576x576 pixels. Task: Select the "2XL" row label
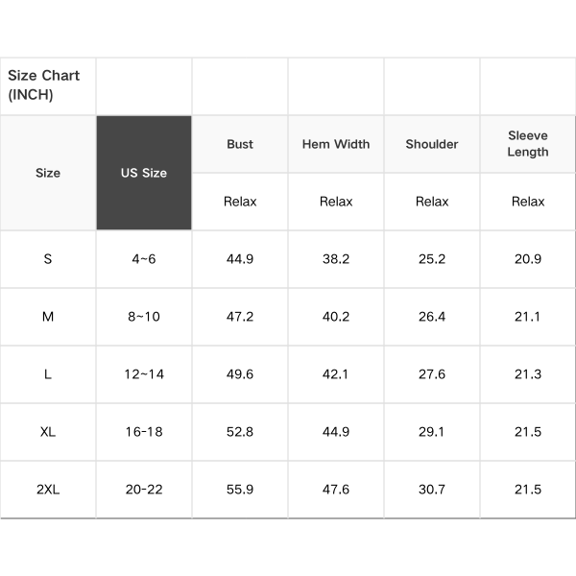(48, 490)
